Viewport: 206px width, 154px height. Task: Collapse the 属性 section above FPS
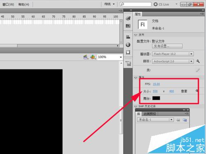(x=136, y=78)
